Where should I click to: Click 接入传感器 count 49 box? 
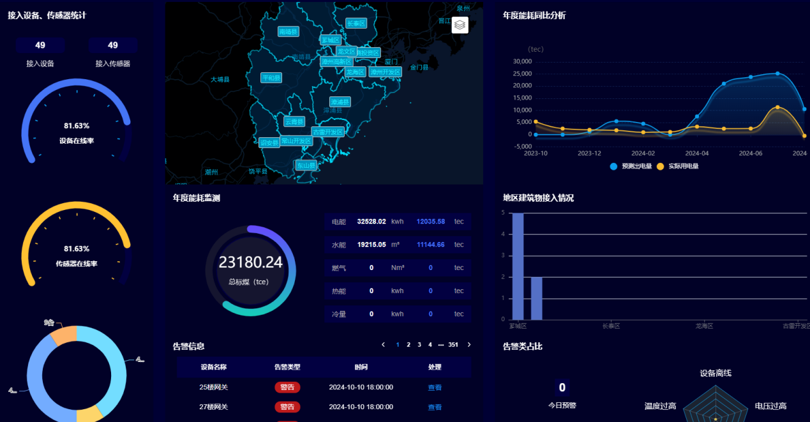(113, 45)
